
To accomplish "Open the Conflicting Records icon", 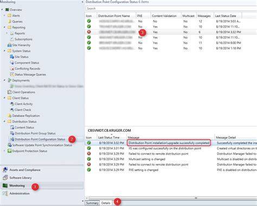I will point(12,69).
